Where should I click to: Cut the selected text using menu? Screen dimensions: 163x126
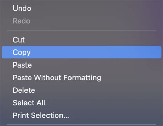tap(81, 40)
